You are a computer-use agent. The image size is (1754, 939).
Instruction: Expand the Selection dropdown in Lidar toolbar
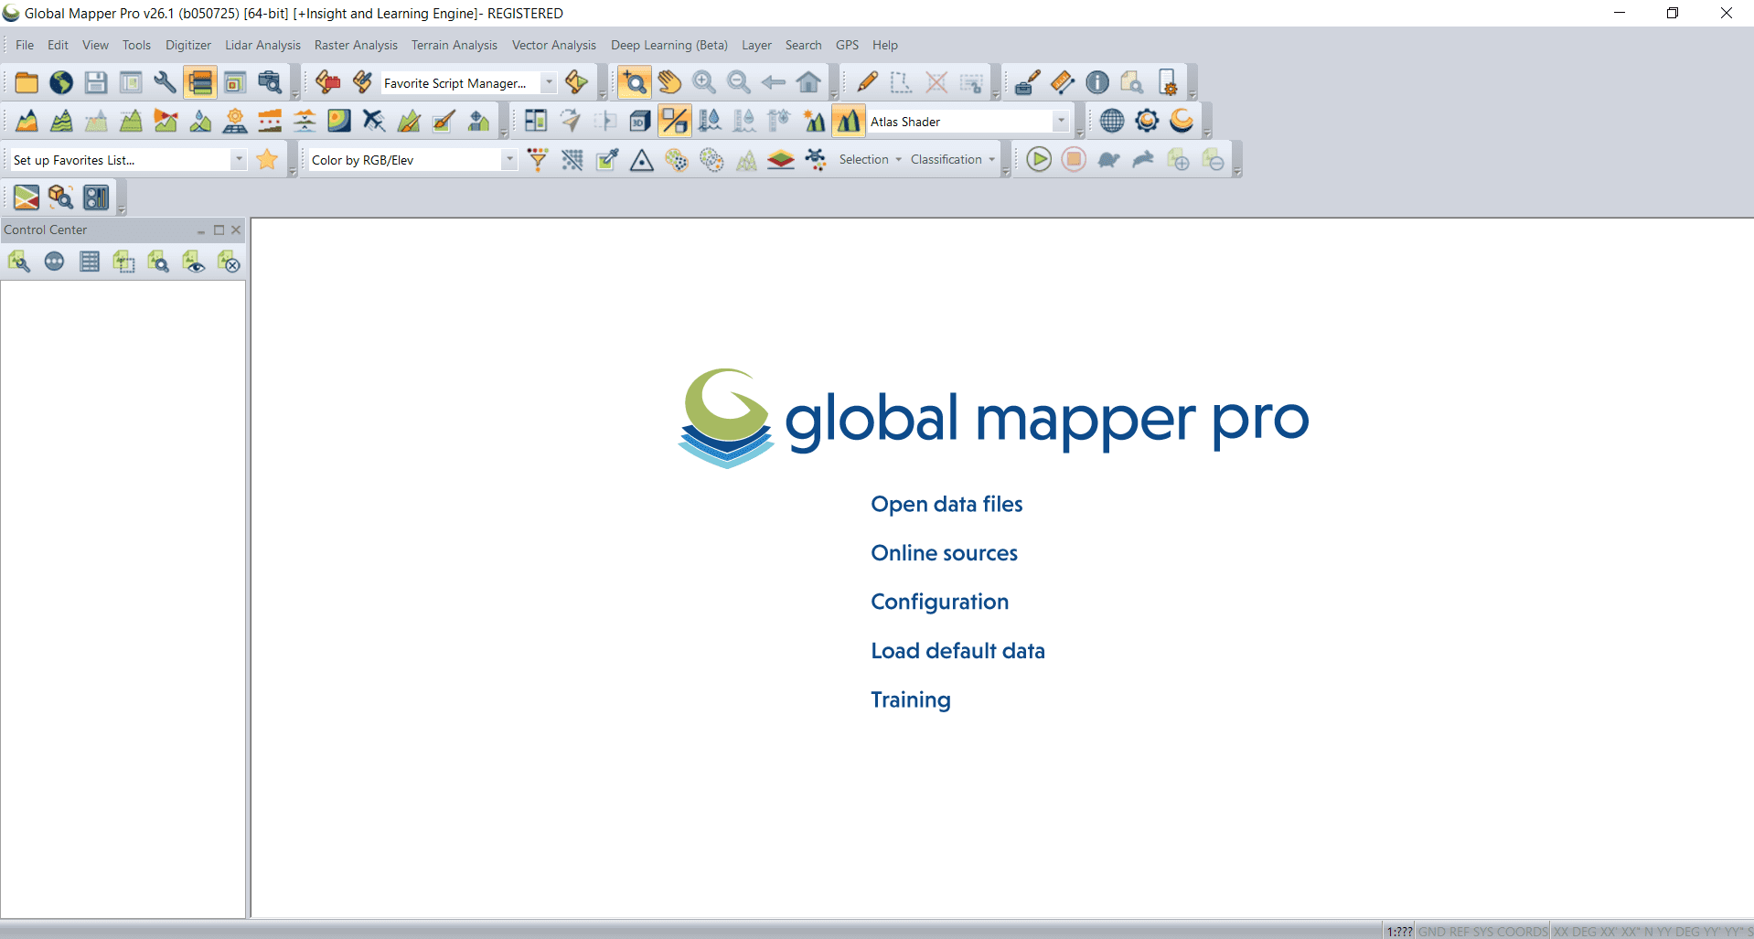[x=870, y=159]
